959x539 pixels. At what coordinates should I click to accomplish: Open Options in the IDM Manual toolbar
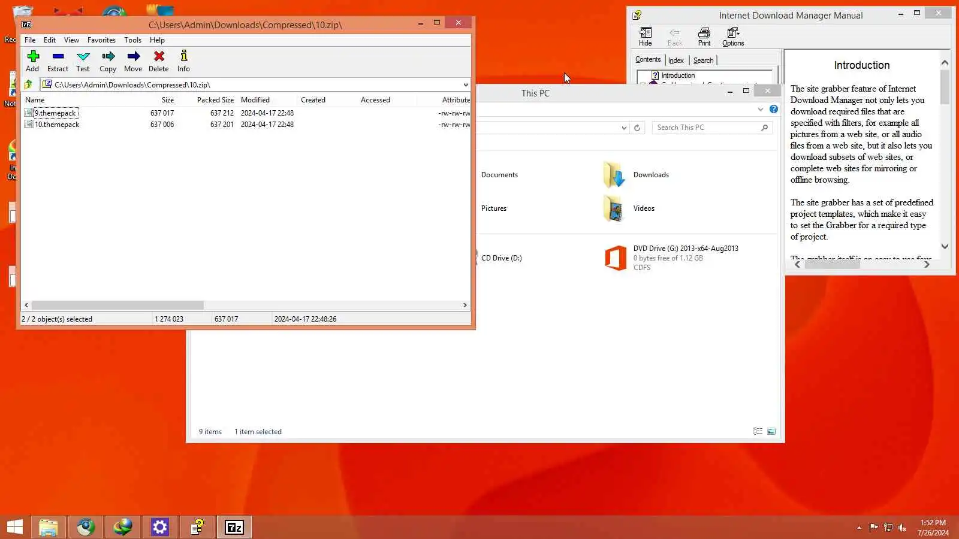[733, 37]
